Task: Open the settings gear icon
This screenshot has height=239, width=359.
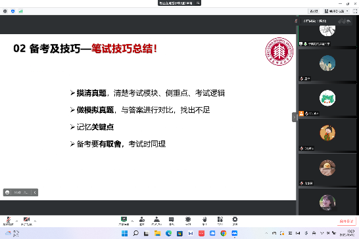Action: pos(235,221)
